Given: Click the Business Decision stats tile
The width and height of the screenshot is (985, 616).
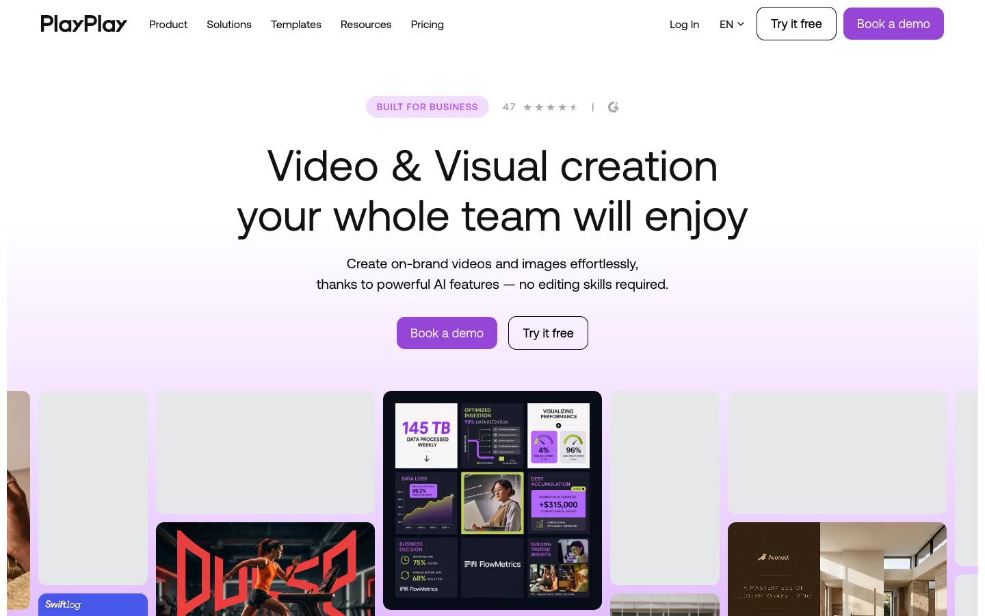Looking at the screenshot, I should [426, 567].
